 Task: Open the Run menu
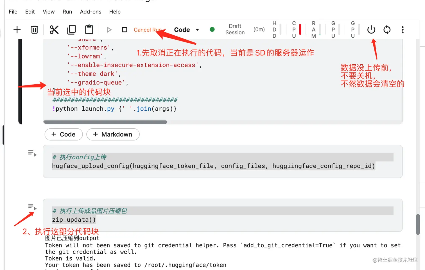coord(67,12)
